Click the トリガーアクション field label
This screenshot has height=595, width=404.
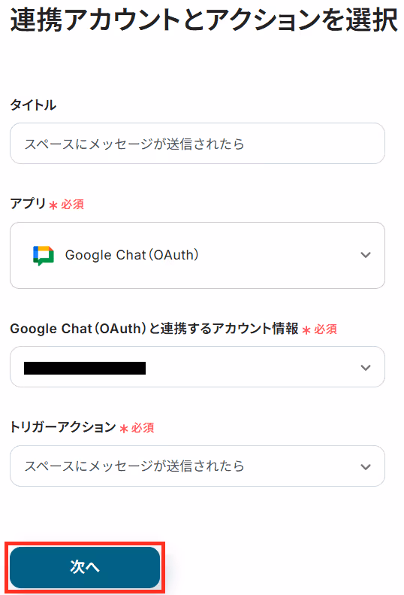click(x=63, y=427)
